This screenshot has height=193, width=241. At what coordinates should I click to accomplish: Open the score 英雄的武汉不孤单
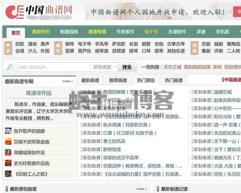click(x=121, y=158)
